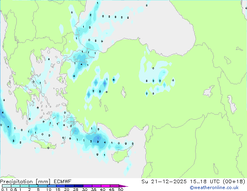
Task: Pick the purple swatch between 30 and 35
Action: point(87,186)
